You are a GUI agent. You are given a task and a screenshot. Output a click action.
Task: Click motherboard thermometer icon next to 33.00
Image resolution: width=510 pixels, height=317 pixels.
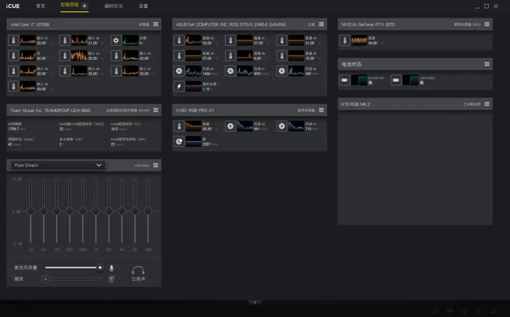[179, 40]
